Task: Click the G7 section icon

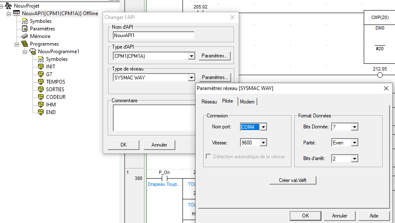Action: point(41,74)
